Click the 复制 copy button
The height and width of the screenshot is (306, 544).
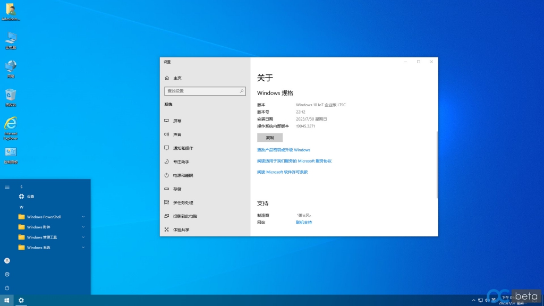(x=270, y=138)
